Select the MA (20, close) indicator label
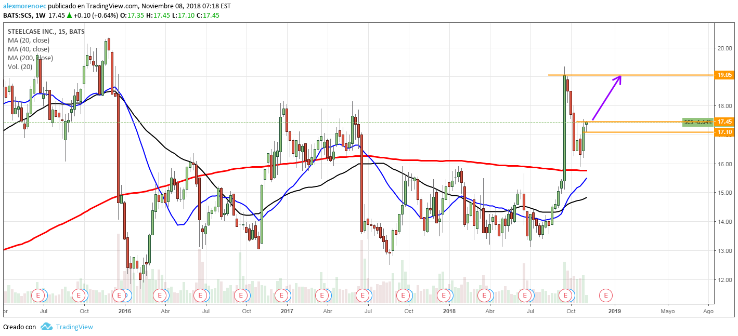 pyautogui.click(x=29, y=41)
